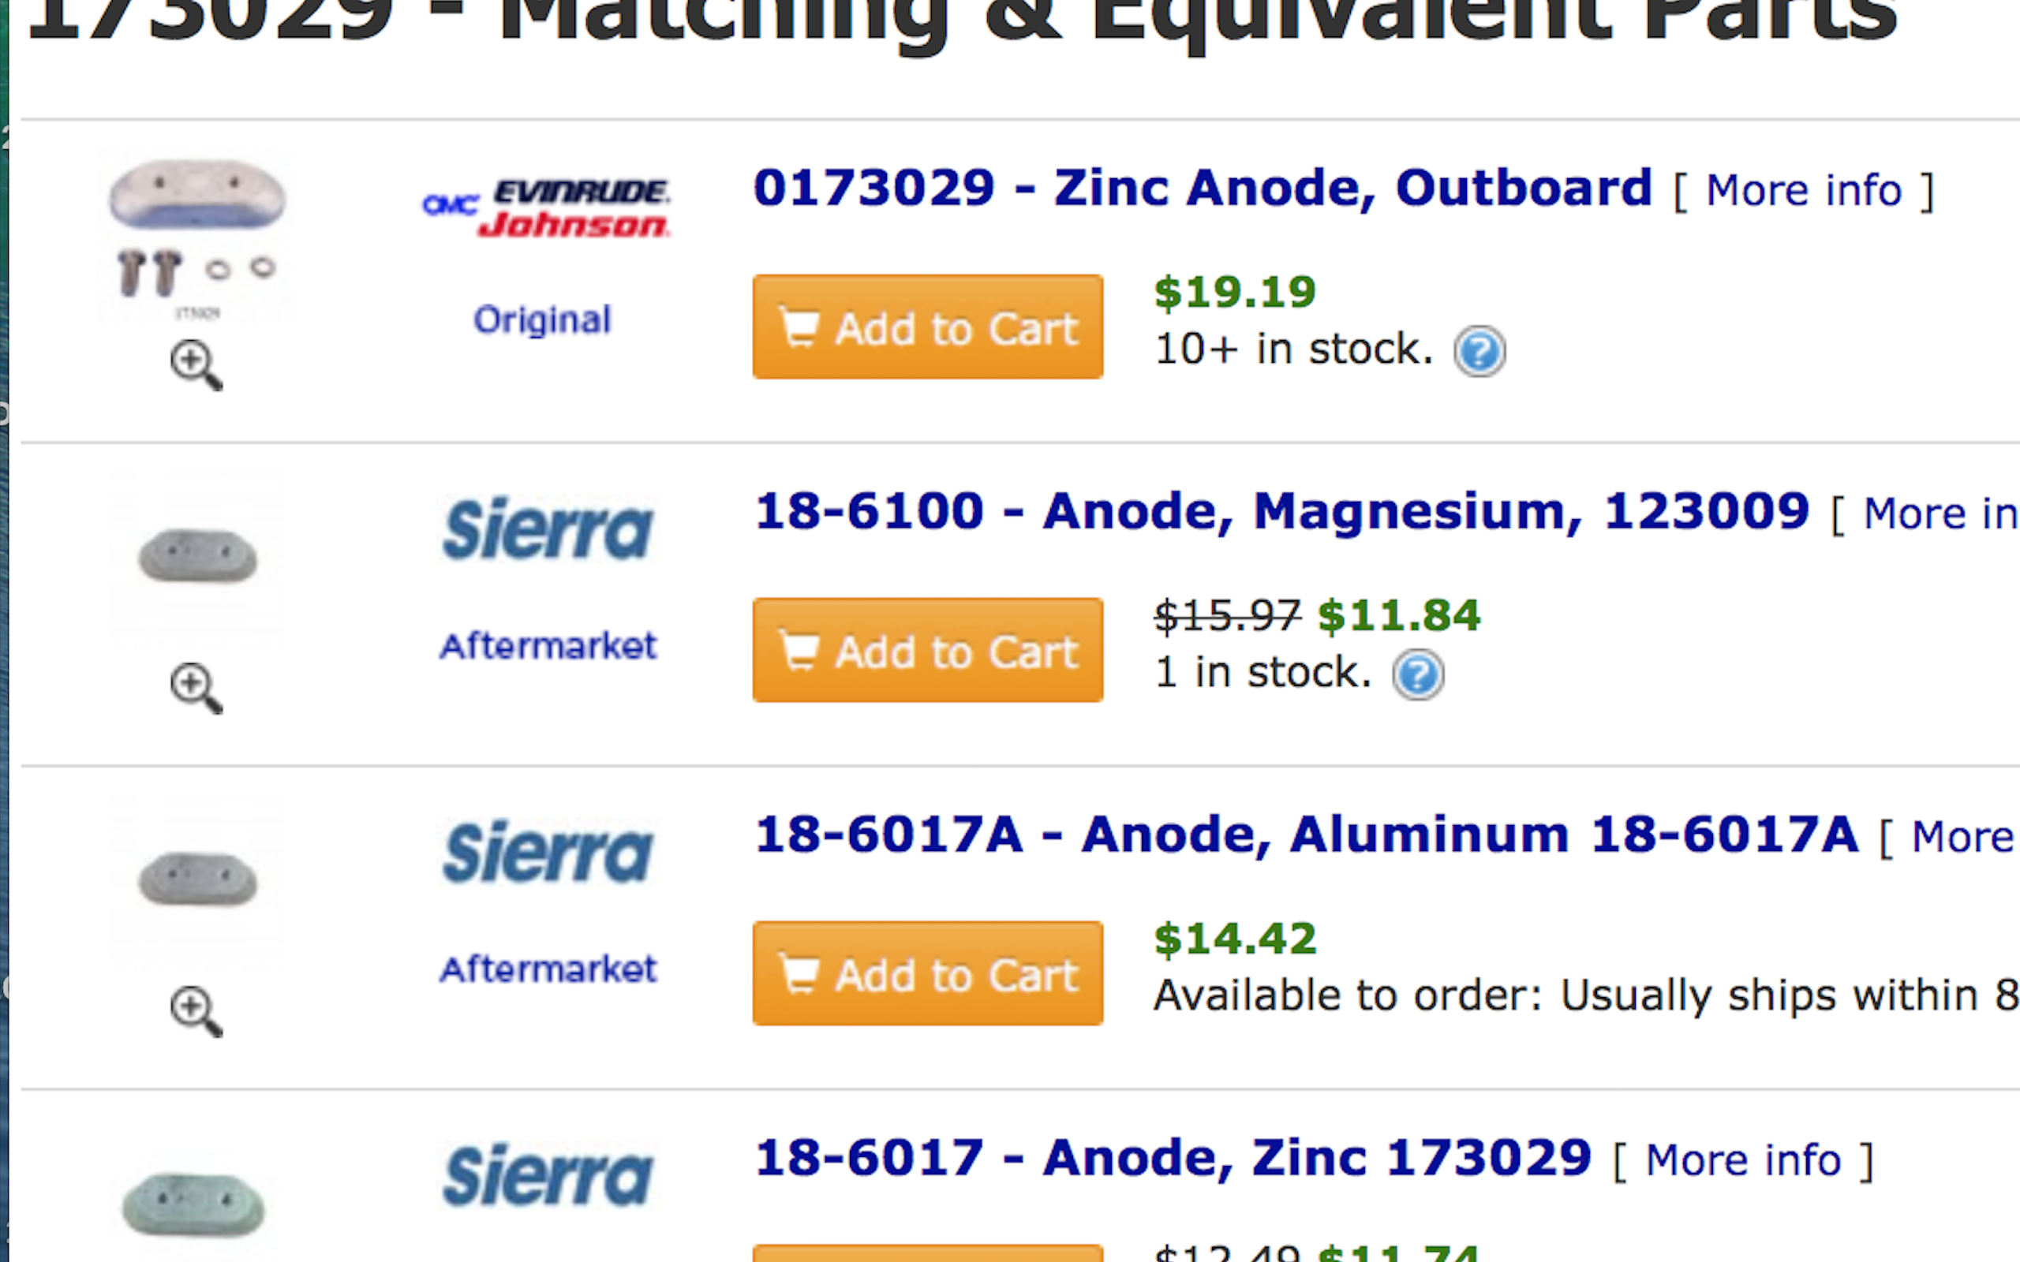Click stock help icon beside 10+ in stock
Screen dimensions: 2020x1262
(1479, 350)
